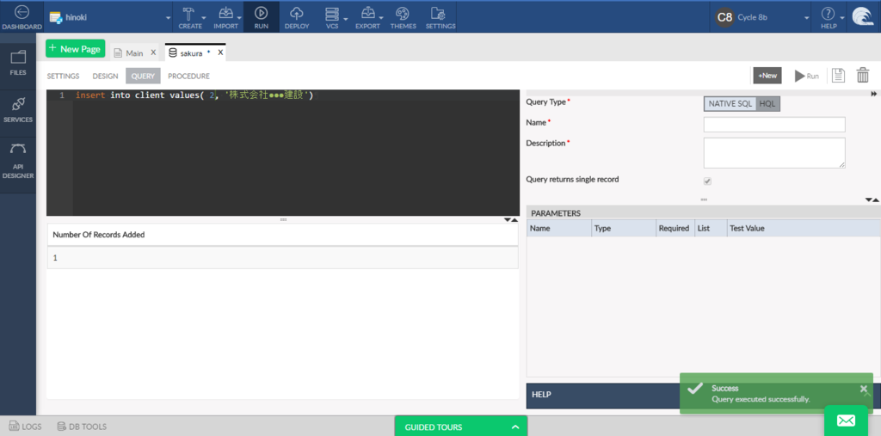Viewport: 881px width, 436px height.
Task: Switch to the sakura database tab
Action: (190, 52)
